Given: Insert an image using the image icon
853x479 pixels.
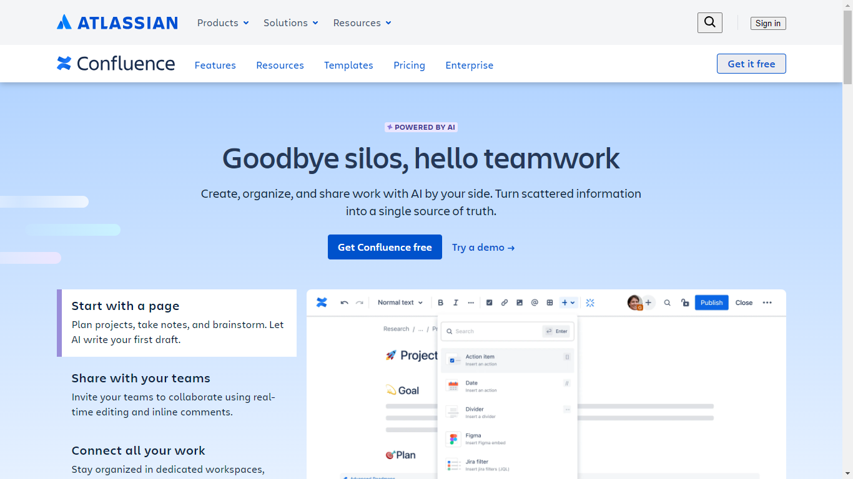Looking at the screenshot, I should 519,302.
